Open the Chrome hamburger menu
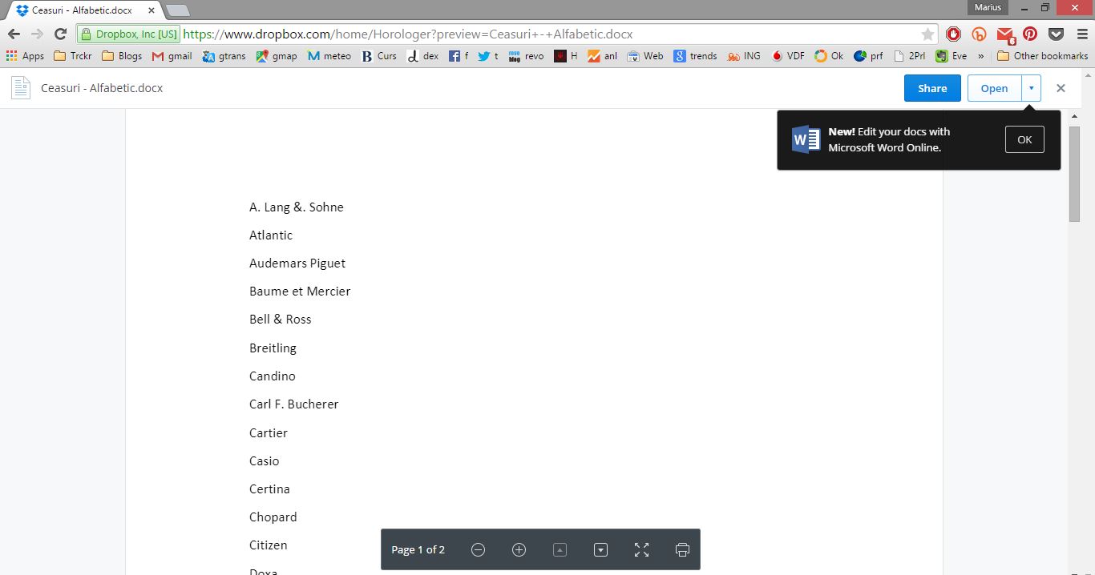This screenshot has height=575, width=1095. tap(1081, 34)
